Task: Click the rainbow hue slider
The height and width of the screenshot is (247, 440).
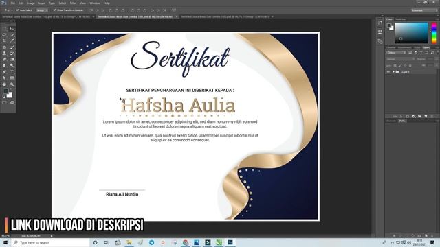Action: point(434,33)
